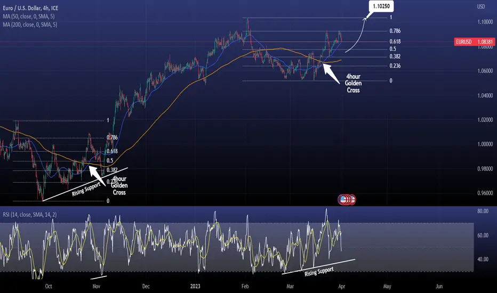
Task: Click Jun on the time axis
Action: [x=439, y=286]
